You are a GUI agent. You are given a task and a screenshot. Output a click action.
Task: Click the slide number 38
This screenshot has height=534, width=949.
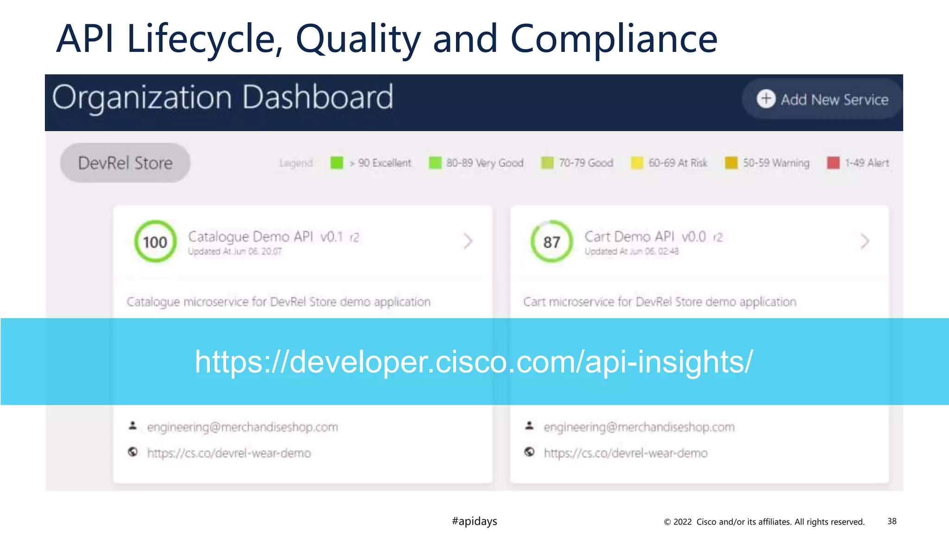click(x=892, y=521)
